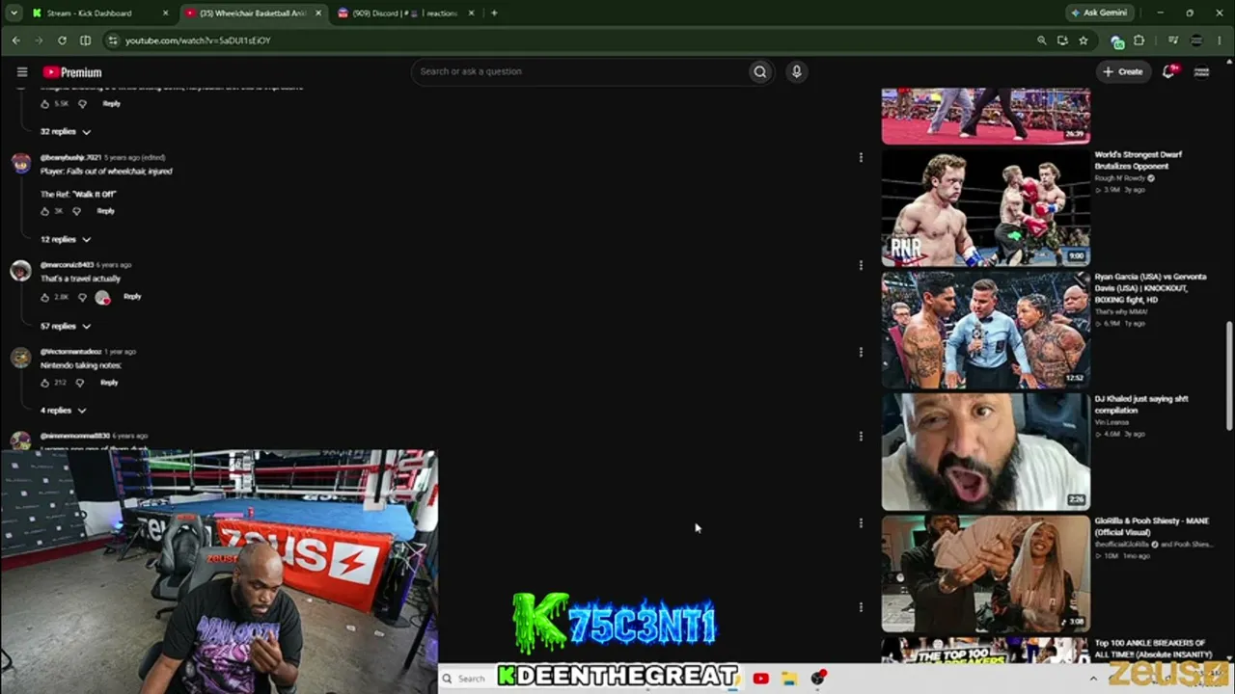The width and height of the screenshot is (1235, 694).
Task: Like the 'Walk It Off' comment
Action: pos(44,211)
